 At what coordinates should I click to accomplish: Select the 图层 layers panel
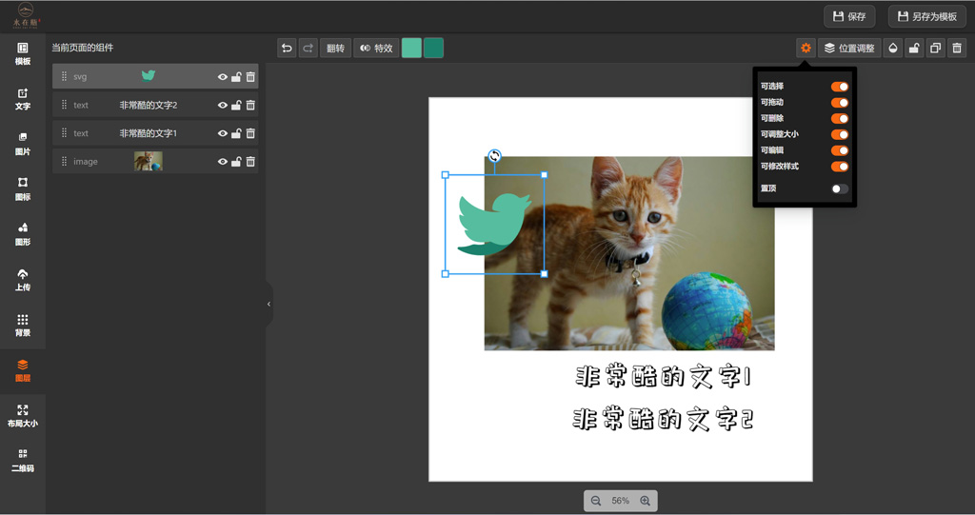[x=23, y=370]
